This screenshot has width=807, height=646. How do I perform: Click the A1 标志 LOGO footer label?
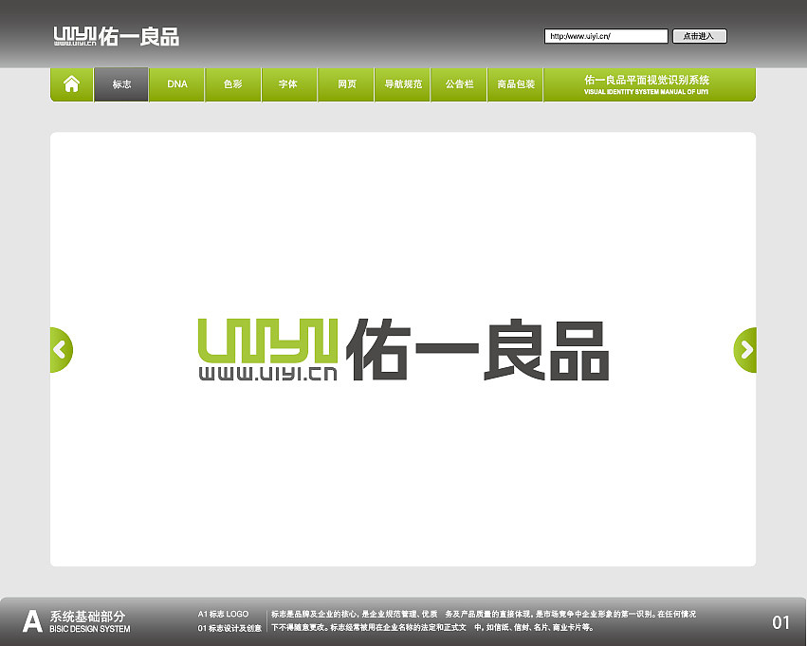[x=224, y=615]
